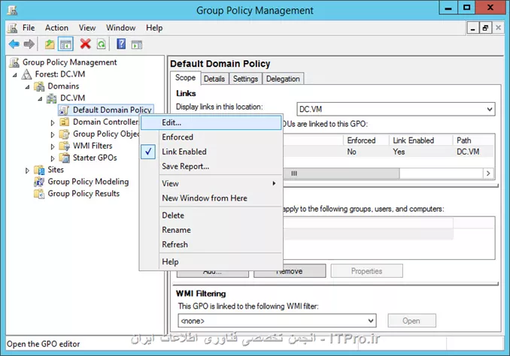This screenshot has width=510, height=356.
Task: Click the Open button beside WMI filter
Action: 411,321
